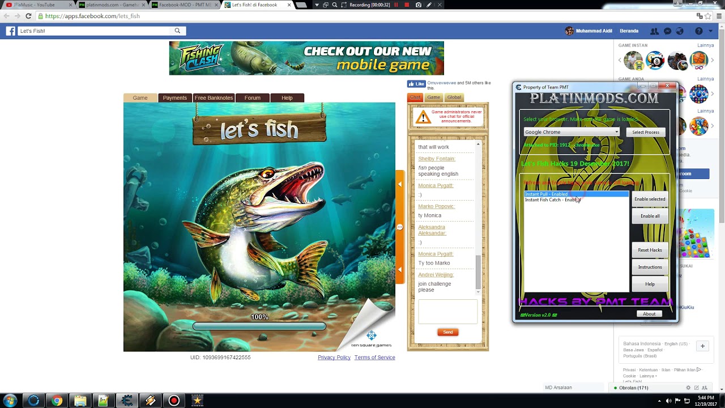Open Chrome from the taskbar
725x408 pixels.
(x=57, y=401)
